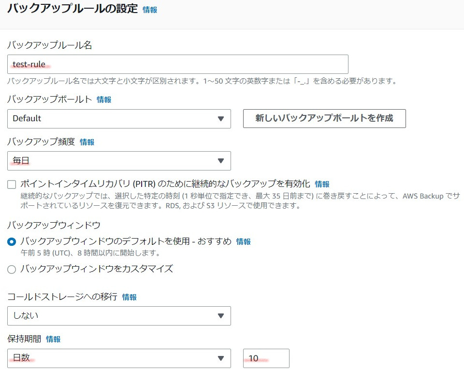Open 情報 link next to default window option

pos(243,242)
